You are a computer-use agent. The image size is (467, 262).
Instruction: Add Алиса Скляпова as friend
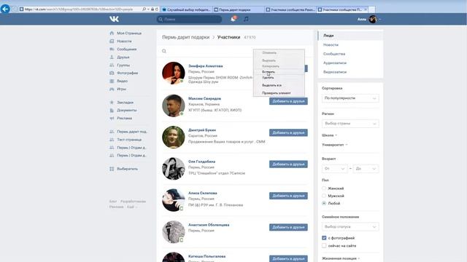[x=288, y=196]
